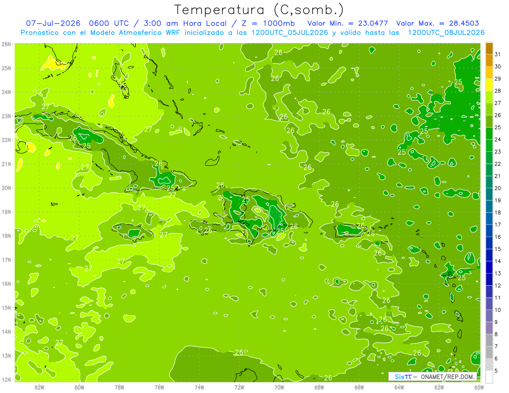Click the colorbar swatch between 25 and 26

489,121
